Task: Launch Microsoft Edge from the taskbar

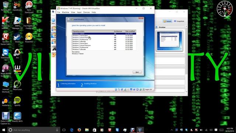Action: pyautogui.click(x=72, y=130)
